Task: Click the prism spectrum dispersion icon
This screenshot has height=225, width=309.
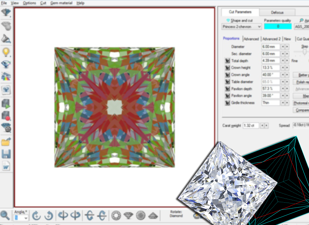Action: (6, 77)
